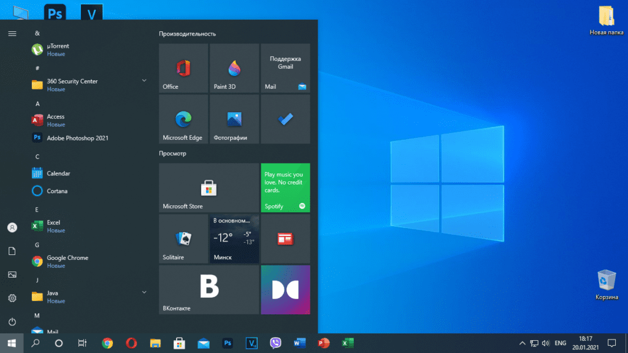This screenshot has height=353, width=628.
Task: Open the ВКонтакте tile
Action: pos(209,290)
